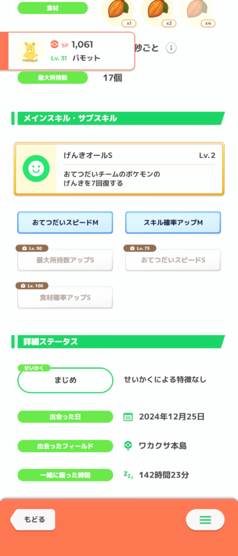
Task: Tap the 食材 green label
Action: click(53, 8)
